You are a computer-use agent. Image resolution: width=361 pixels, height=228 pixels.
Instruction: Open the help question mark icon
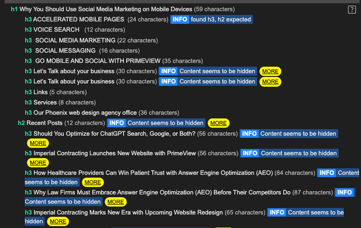coord(352,10)
